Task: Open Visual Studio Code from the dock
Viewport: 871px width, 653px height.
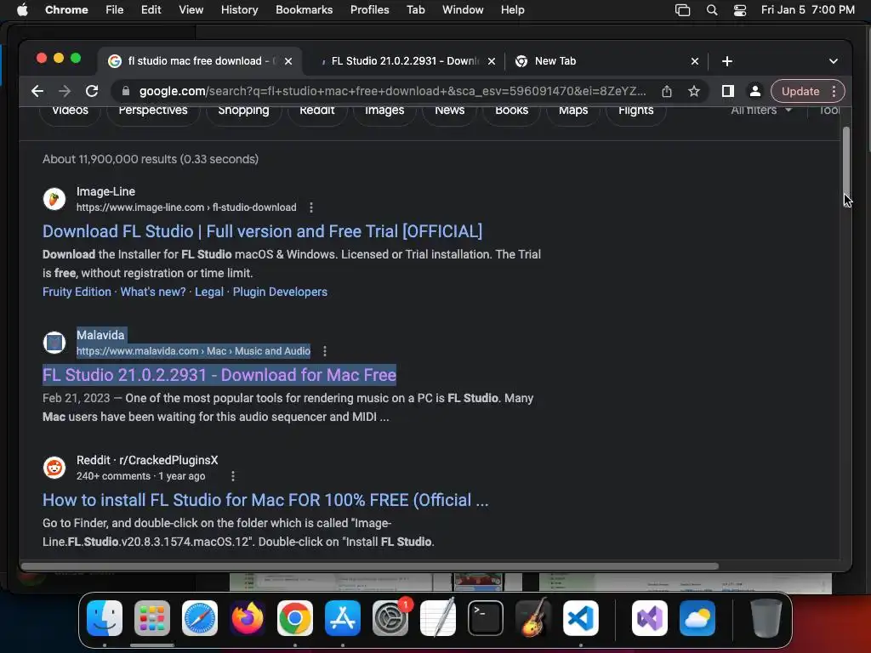Action: click(x=581, y=618)
